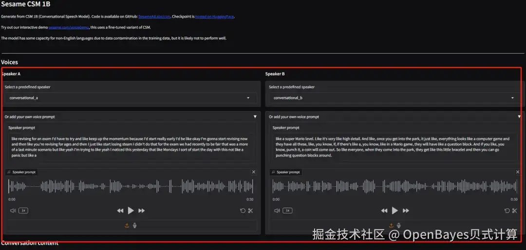Rewind Speaker B audio
Screen dimensions: 526x250
pyautogui.click(x=384, y=211)
